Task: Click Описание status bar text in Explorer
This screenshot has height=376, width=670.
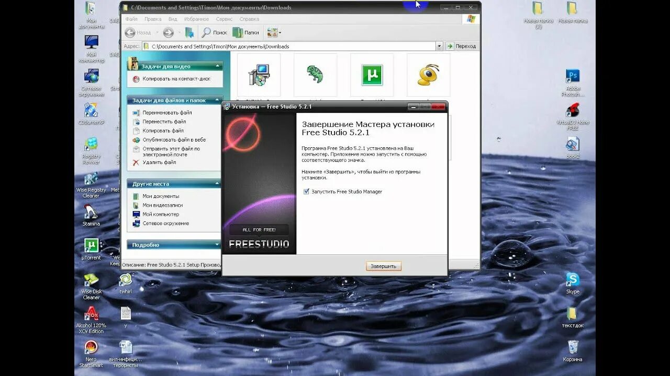Action: [171, 265]
